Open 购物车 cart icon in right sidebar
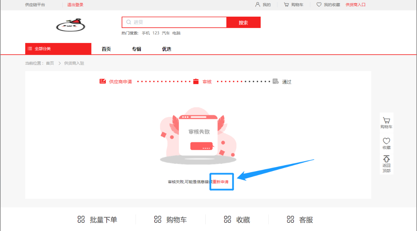The width and height of the screenshot is (417, 231). click(386, 121)
